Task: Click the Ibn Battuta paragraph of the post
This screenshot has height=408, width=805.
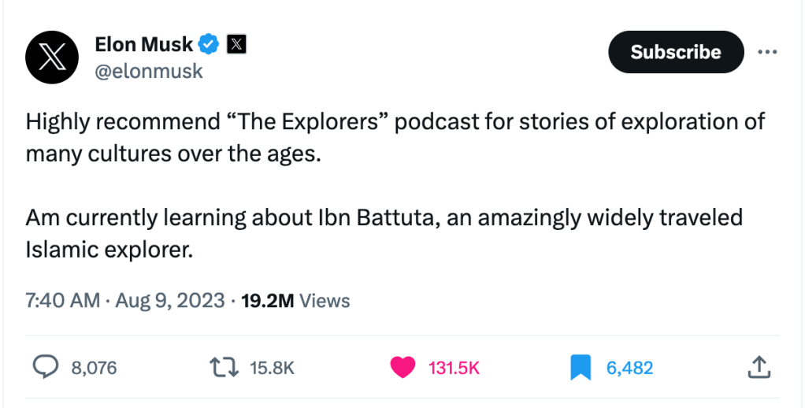Action: click(x=384, y=233)
